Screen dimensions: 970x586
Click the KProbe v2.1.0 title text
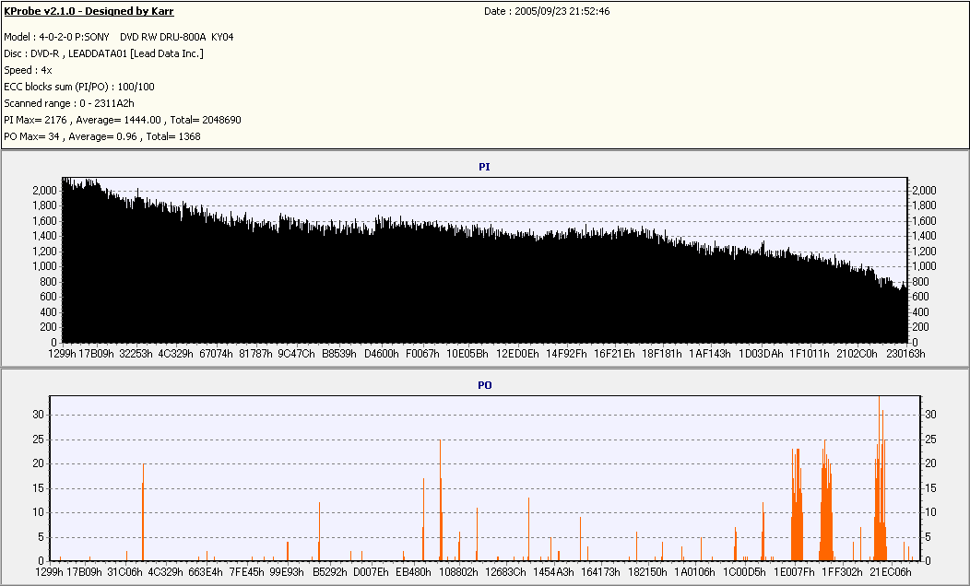[x=89, y=11]
